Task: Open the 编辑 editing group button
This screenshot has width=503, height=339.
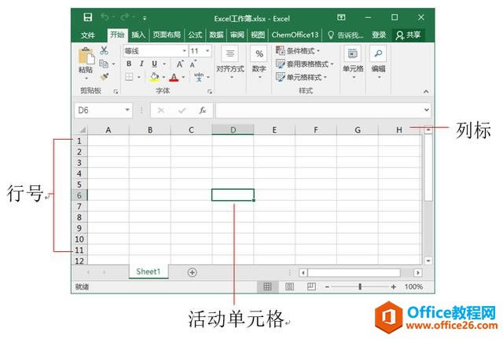Action: point(379,63)
